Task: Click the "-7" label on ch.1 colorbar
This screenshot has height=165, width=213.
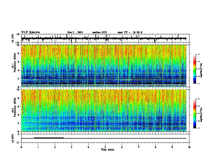Action: 198,84
